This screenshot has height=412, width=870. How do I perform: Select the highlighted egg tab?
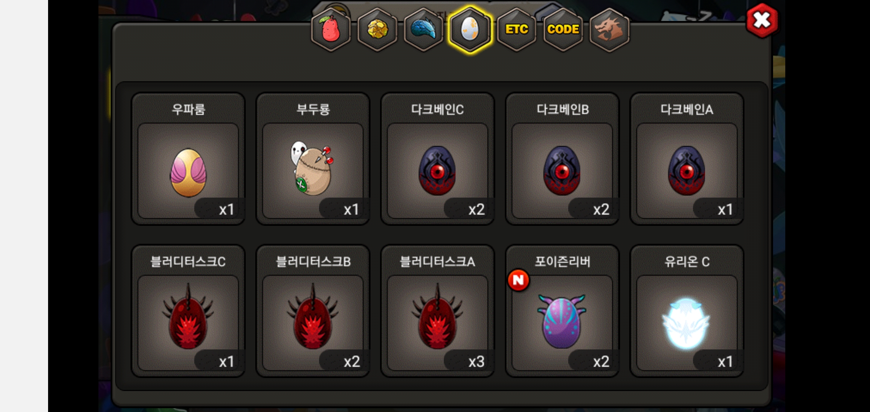pyautogui.click(x=470, y=29)
